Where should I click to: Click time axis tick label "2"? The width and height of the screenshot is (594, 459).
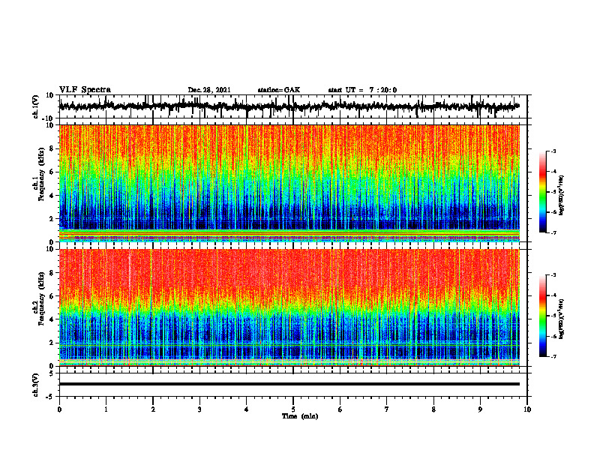(x=153, y=409)
